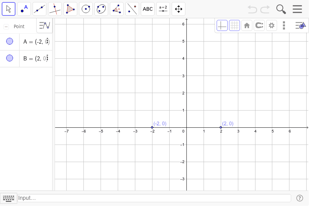Toggle grid display in graphics view
309x206 pixels.
pyautogui.click(x=234, y=25)
